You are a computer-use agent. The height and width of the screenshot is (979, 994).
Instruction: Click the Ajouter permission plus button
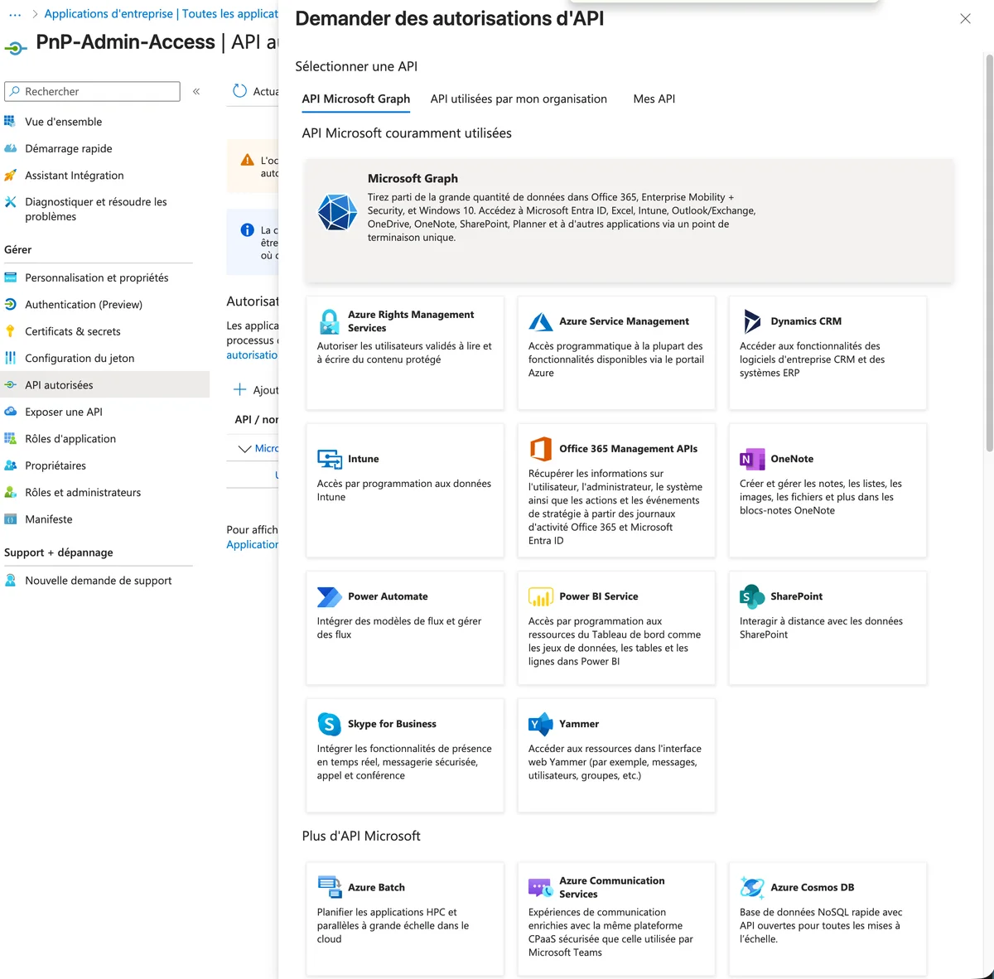pos(239,389)
